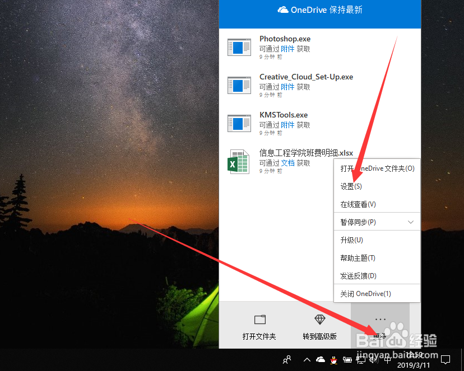Click the 文档 link under the xlsx file

(287, 163)
